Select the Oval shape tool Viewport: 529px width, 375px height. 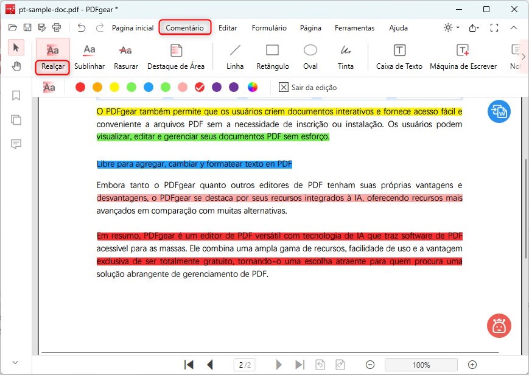pos(310,57)
